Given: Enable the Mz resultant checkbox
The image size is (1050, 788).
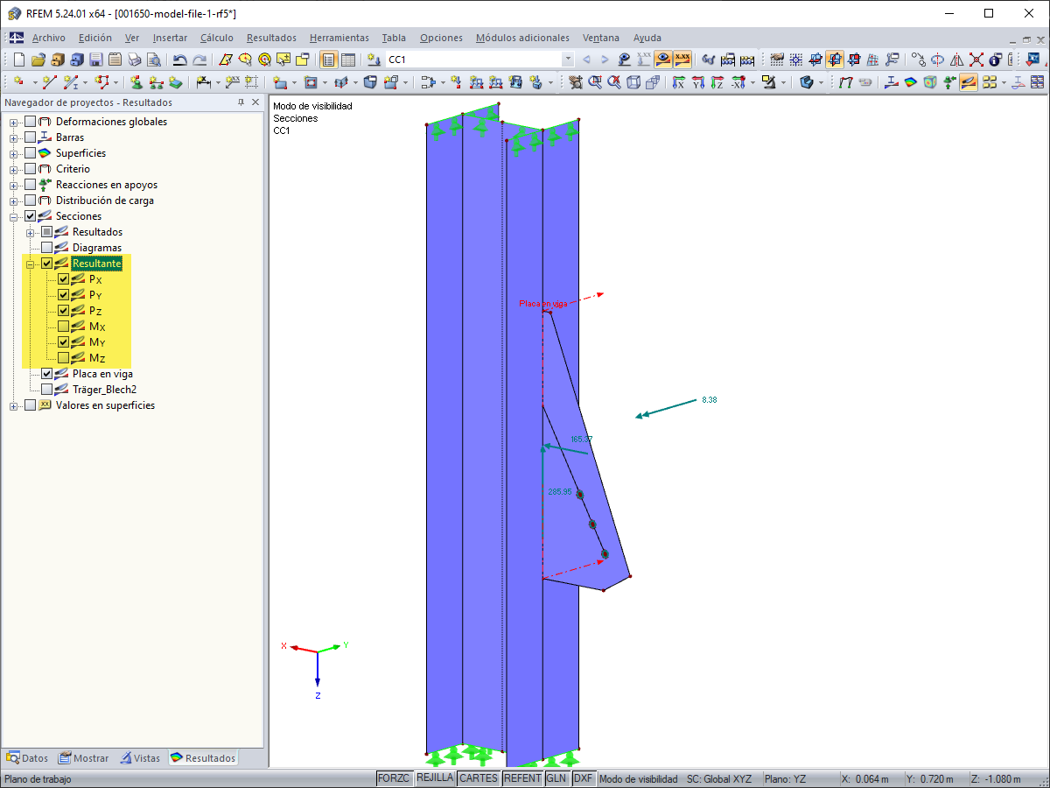Looking at the screenshot, I should click(64, 358).
